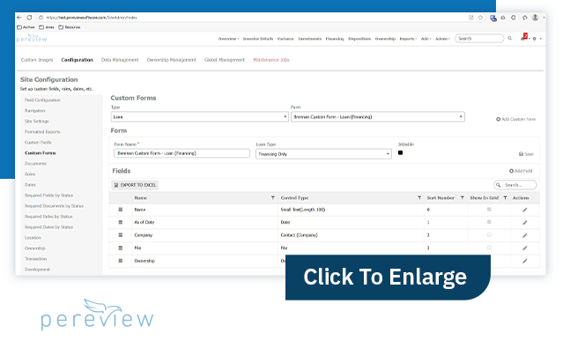Click the Form Name text field

(x=181, y=153)
